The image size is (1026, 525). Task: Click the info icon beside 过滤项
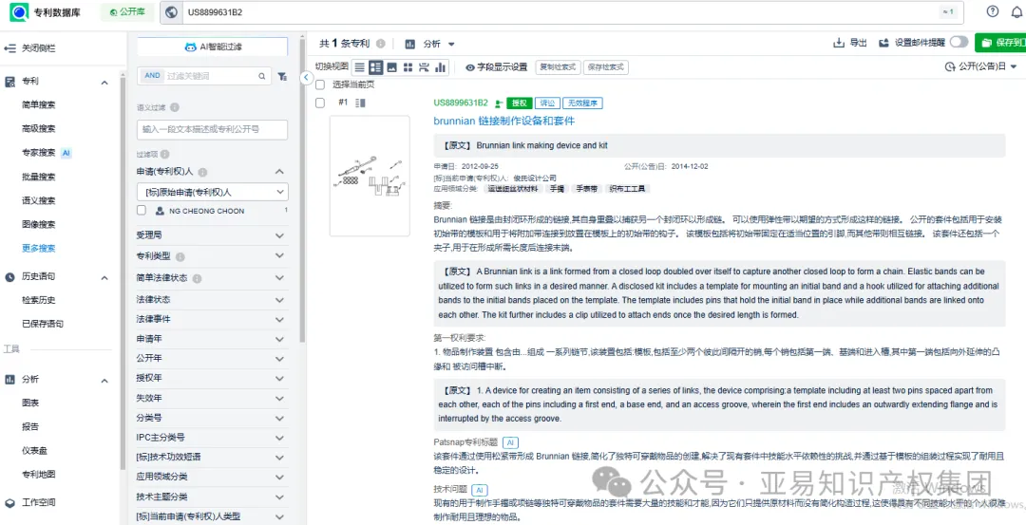(164, 155)
